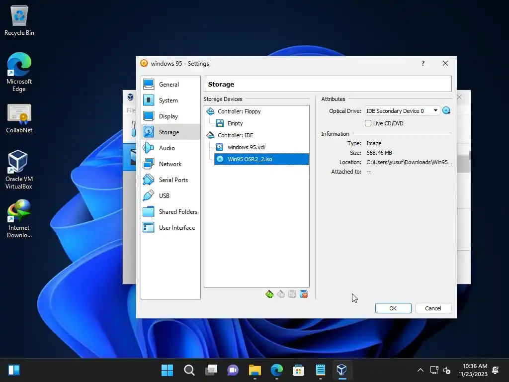Open Microsoft Edge from the taskbar
Image resolution: width=509 pixels, height=382 pixels.
click(x=276, y=370)
